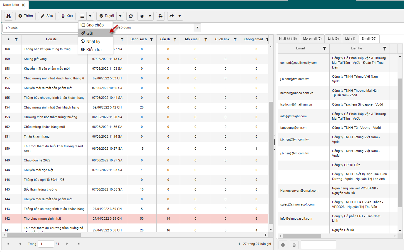Click the Xóa delete button
Viewport: 404px width, 252px height.
pos(67,16)
